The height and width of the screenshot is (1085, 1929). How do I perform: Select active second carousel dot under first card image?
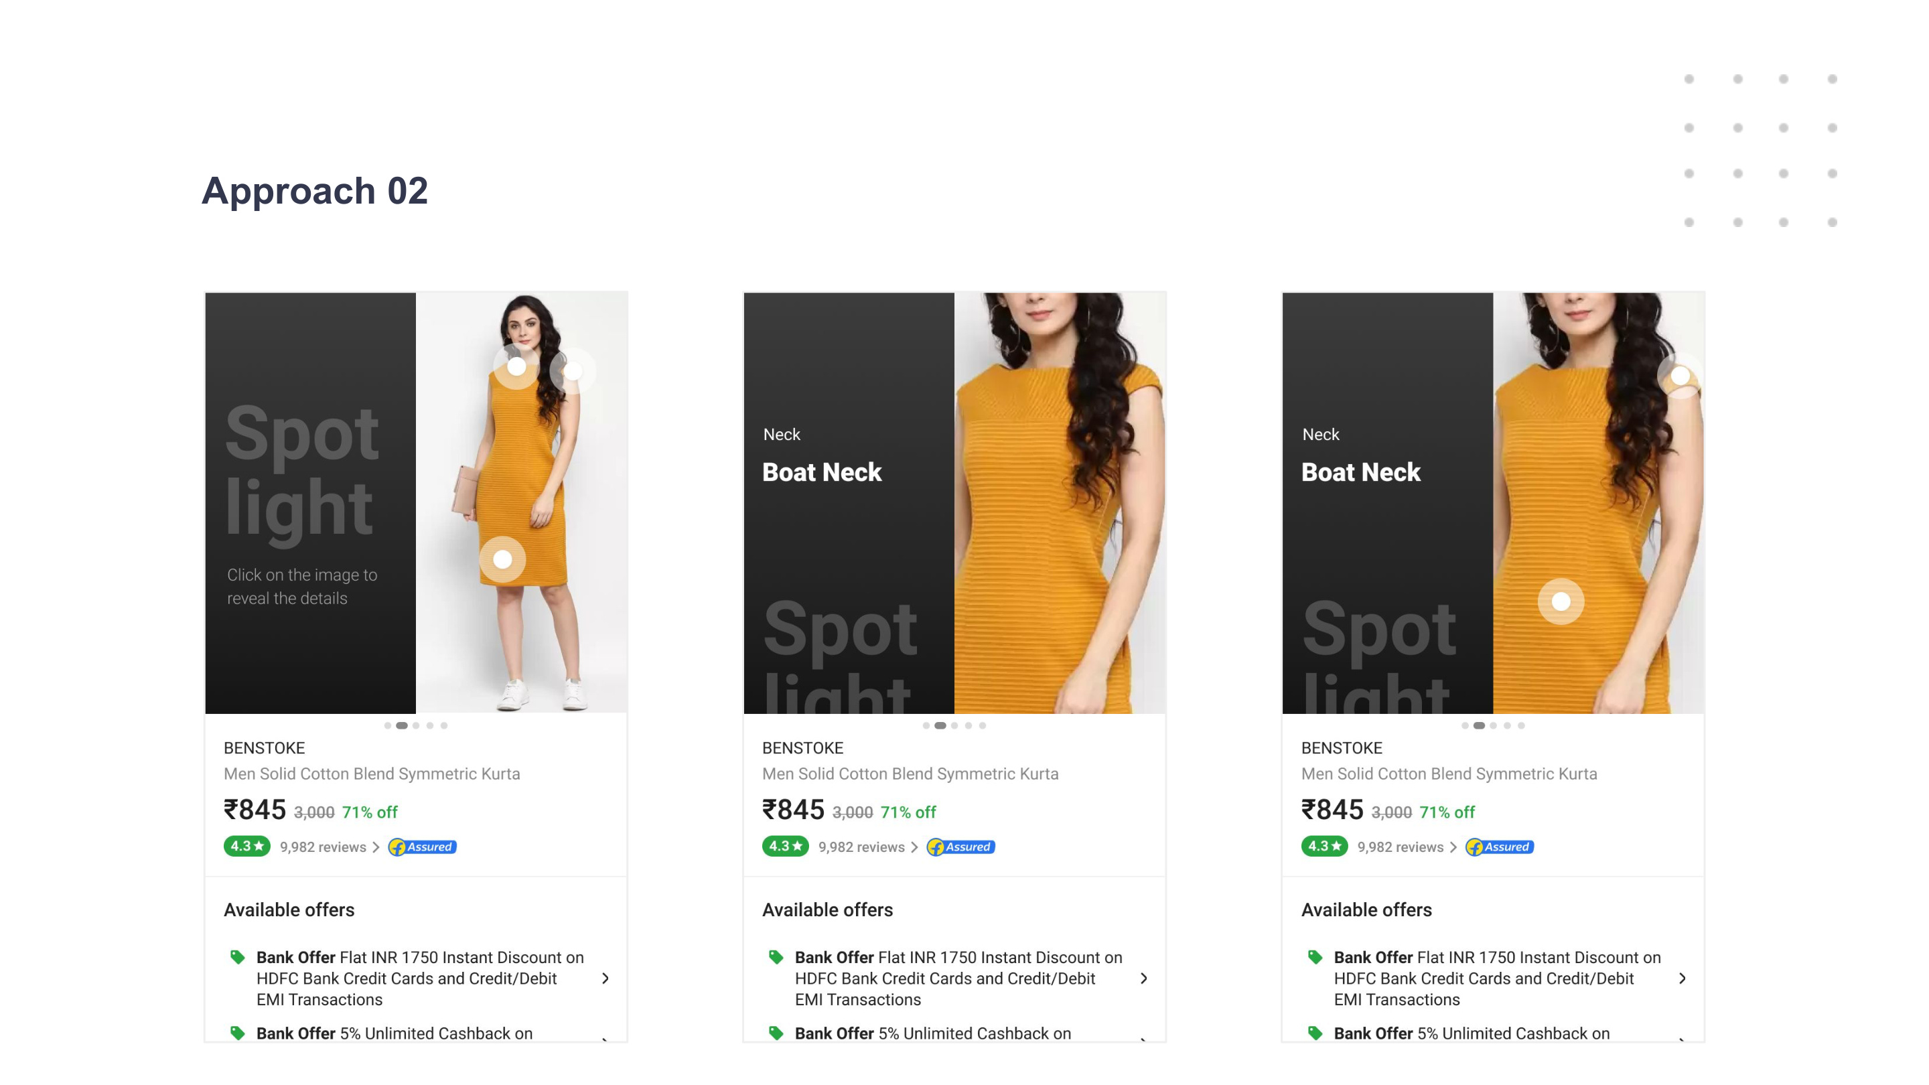pos(402,725)
